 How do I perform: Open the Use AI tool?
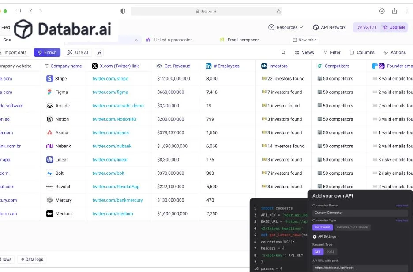point(78,52)
